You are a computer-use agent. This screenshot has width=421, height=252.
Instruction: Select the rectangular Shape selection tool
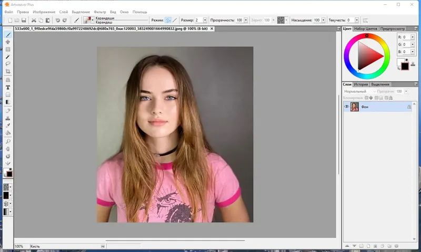coord(8,49)
